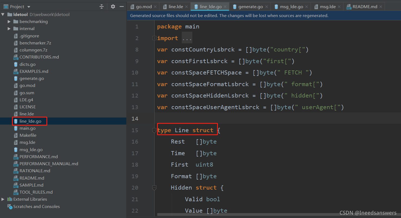Viewport: 401px width, 218px height.
Task: Expand the benchmarking folder
Action: pos(9,21)
